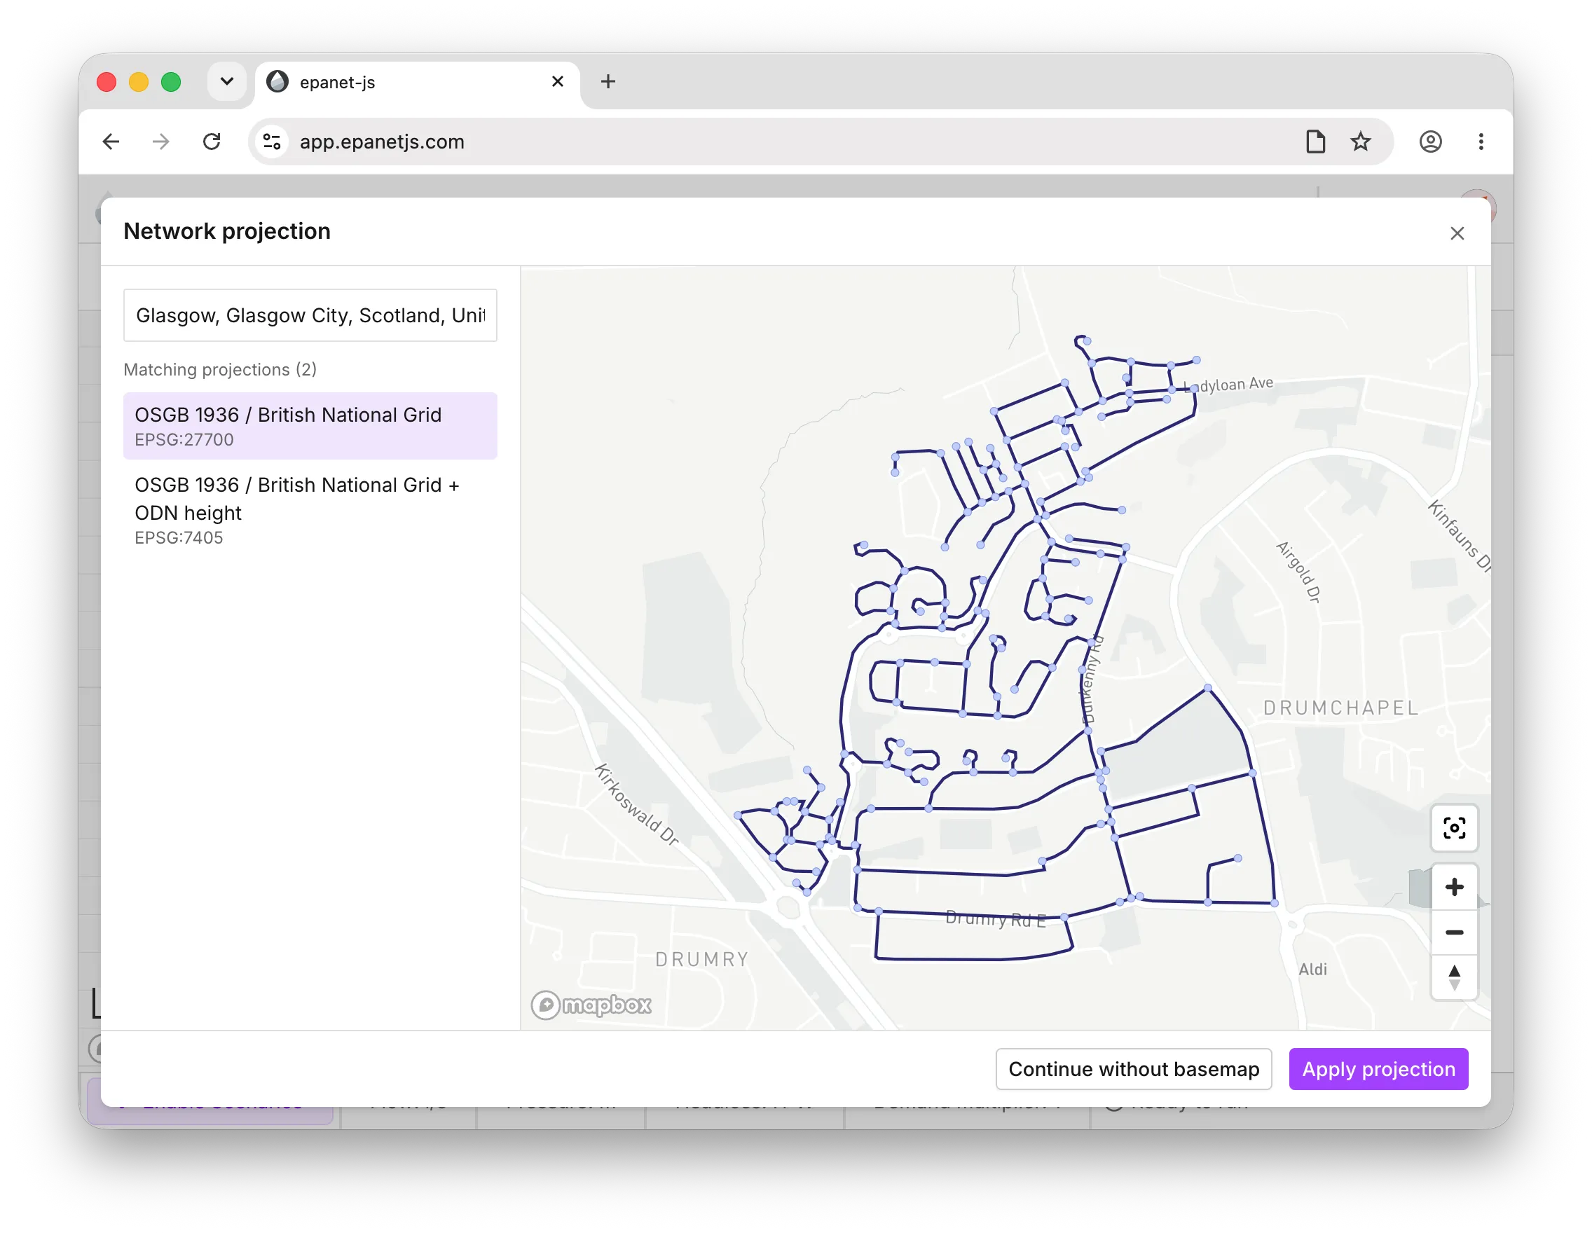Click the DRUMCHAPEL map label
The width and height of the screenshot is (1592, 1233).
point(1340,708)
